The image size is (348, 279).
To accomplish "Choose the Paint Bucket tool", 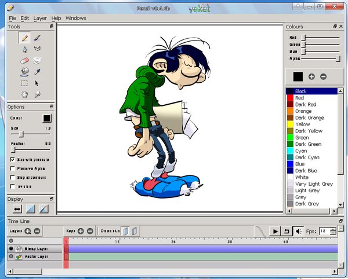I will pyautogui.click(x=24, y=72).
